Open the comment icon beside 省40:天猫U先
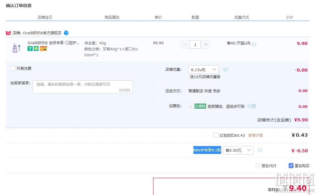 click(254, 44)
